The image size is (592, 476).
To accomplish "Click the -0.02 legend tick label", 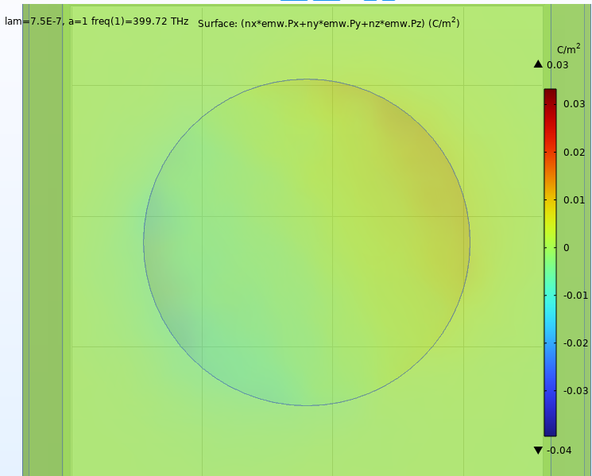I will point(575,342).
